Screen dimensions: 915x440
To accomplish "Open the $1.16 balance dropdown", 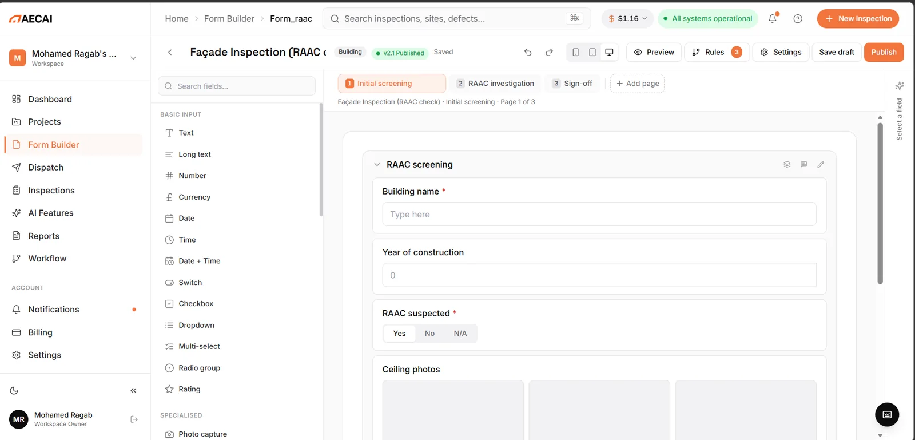I will (x=627, y=19).
